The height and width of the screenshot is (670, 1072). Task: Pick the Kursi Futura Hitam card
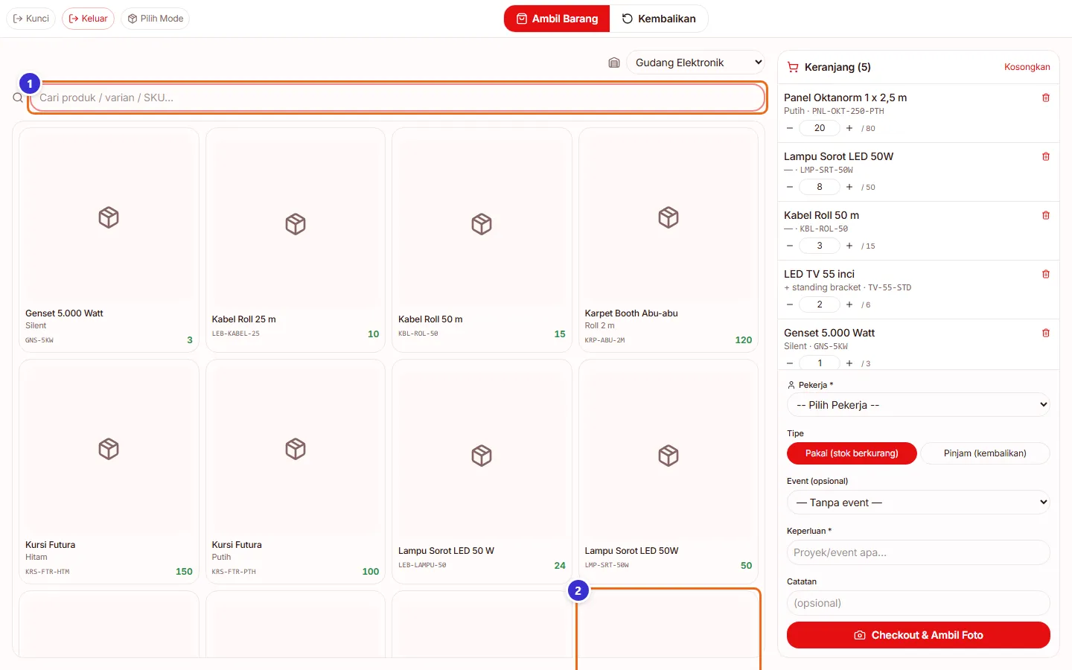click(109, 471)
